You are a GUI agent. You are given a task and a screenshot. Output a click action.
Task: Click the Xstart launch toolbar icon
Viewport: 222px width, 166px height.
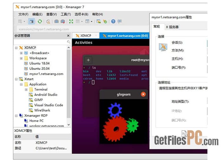99,22
